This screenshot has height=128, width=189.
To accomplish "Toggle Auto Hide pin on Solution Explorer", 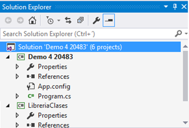I will pos(175,7).
